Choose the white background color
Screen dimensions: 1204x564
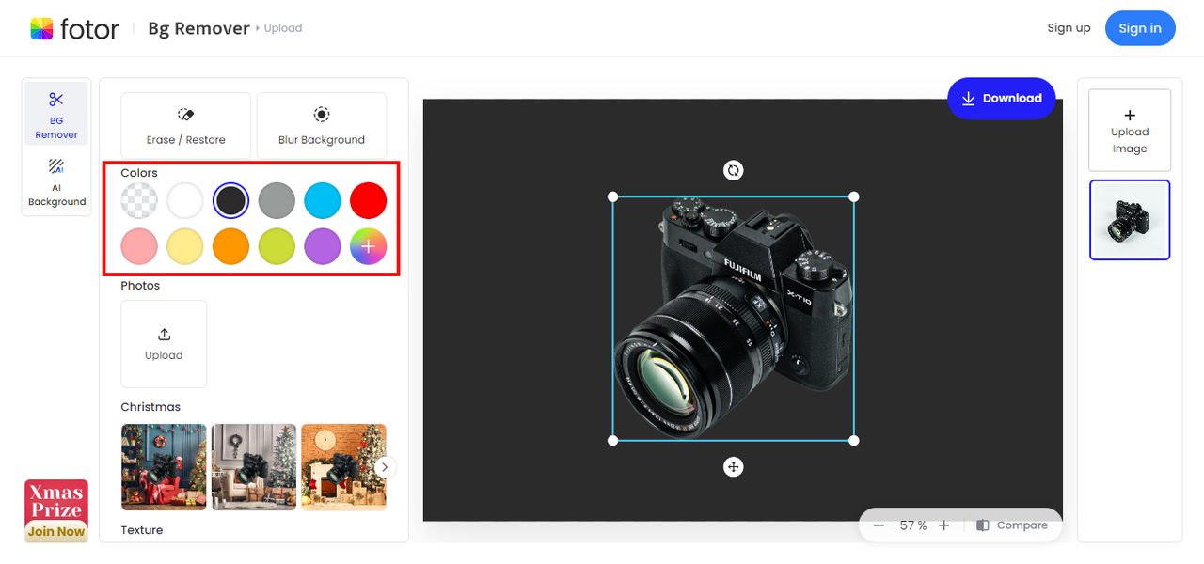185,200
